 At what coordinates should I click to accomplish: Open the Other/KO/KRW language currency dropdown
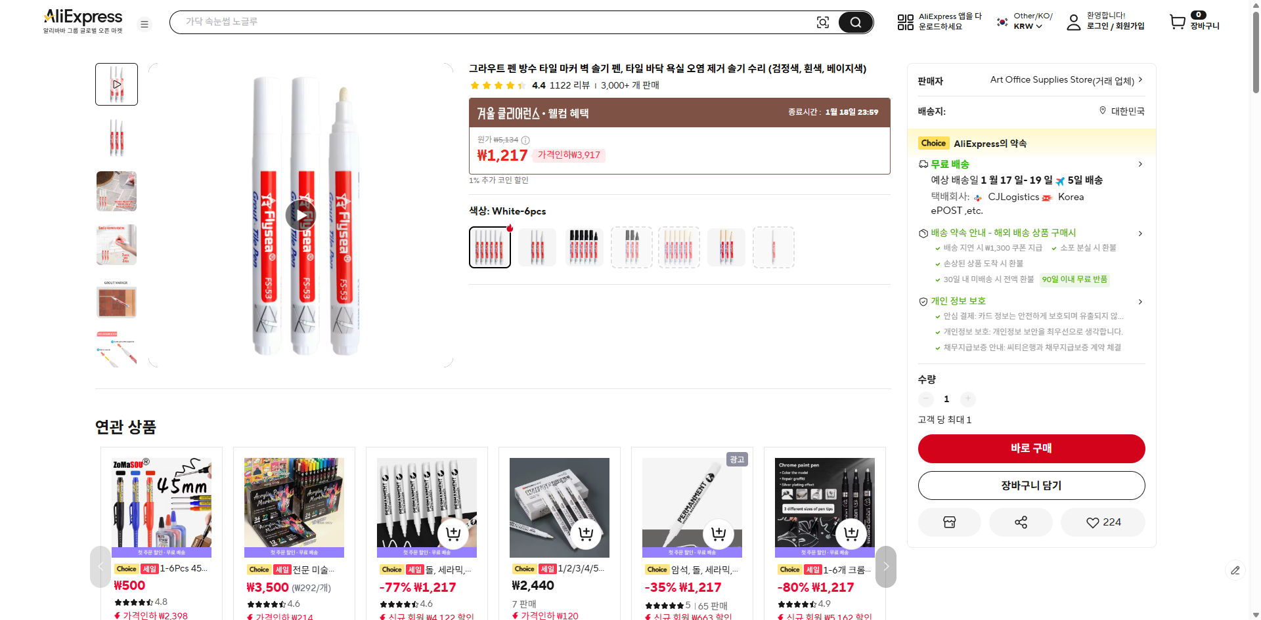click(1022, 22)
